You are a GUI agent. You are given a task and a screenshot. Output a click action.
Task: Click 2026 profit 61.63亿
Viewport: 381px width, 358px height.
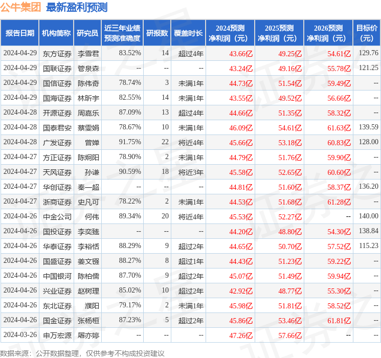[339, 128]
